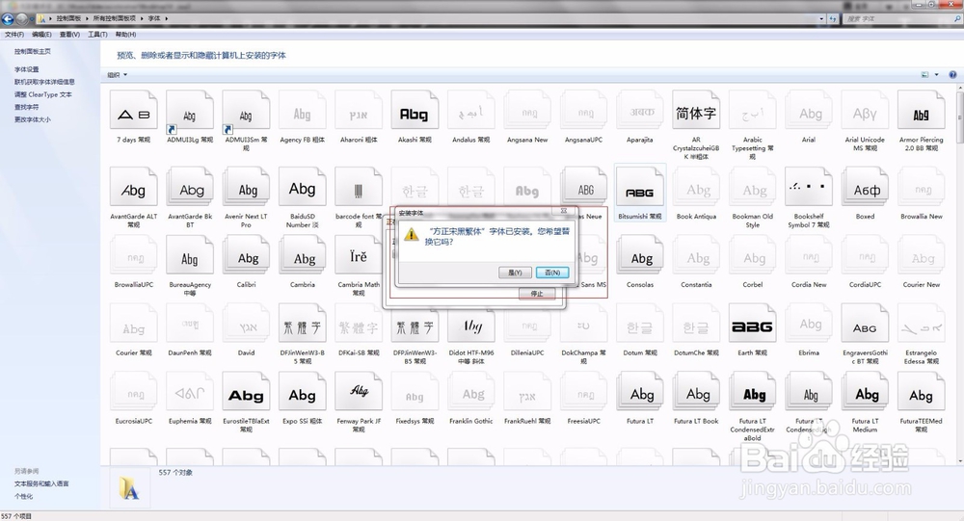Open the 查看(V) menu

69,35
